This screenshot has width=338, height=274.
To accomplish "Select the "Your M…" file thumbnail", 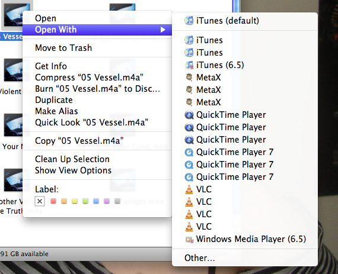I will pyautogui.click(x=14, y=125).
